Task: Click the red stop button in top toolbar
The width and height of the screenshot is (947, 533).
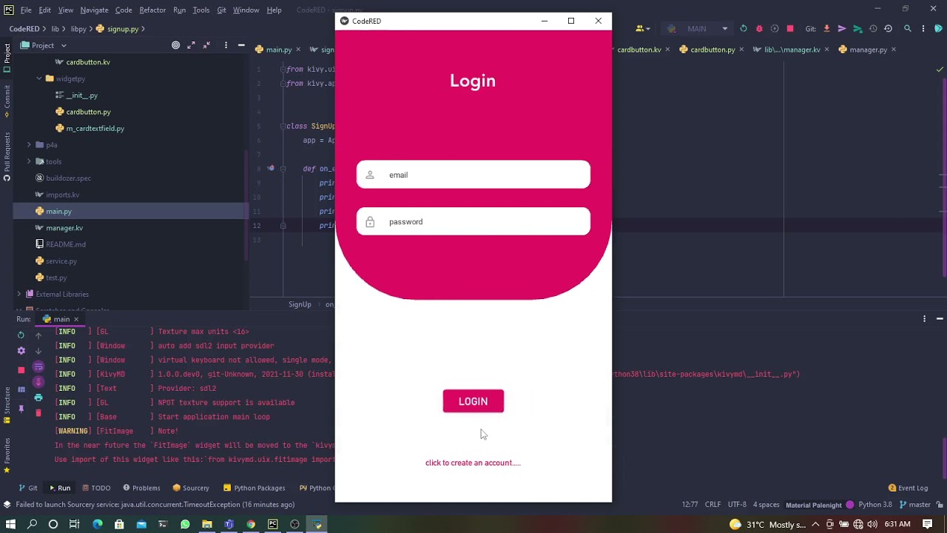Action: (x=790, y=29)
